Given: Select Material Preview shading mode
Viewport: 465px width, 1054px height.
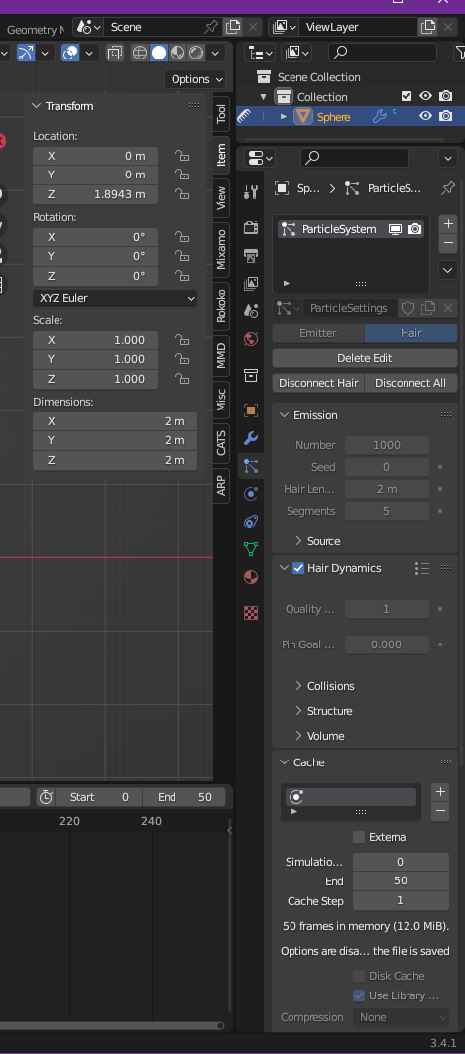Looking at the screenshot, I should pyautogui.click(x=177, y=53).
